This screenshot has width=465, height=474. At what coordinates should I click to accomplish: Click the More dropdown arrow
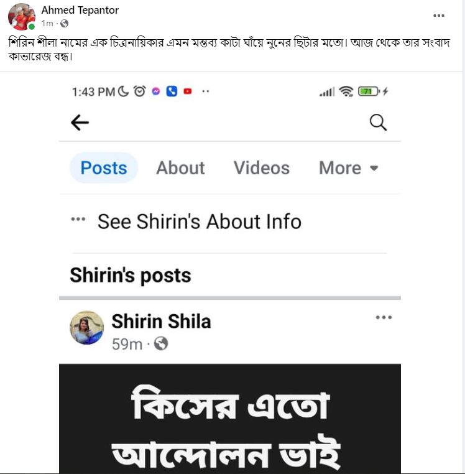coord(374,168)
